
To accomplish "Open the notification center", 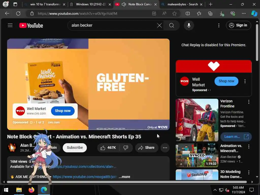I will [252, 190].
